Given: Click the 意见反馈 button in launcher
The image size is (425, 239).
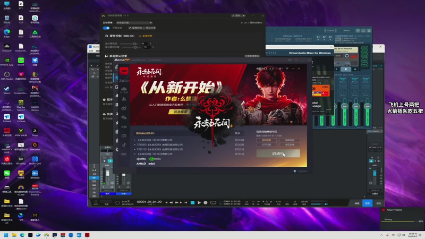Looking at the screenshot, I should (290, 144).
